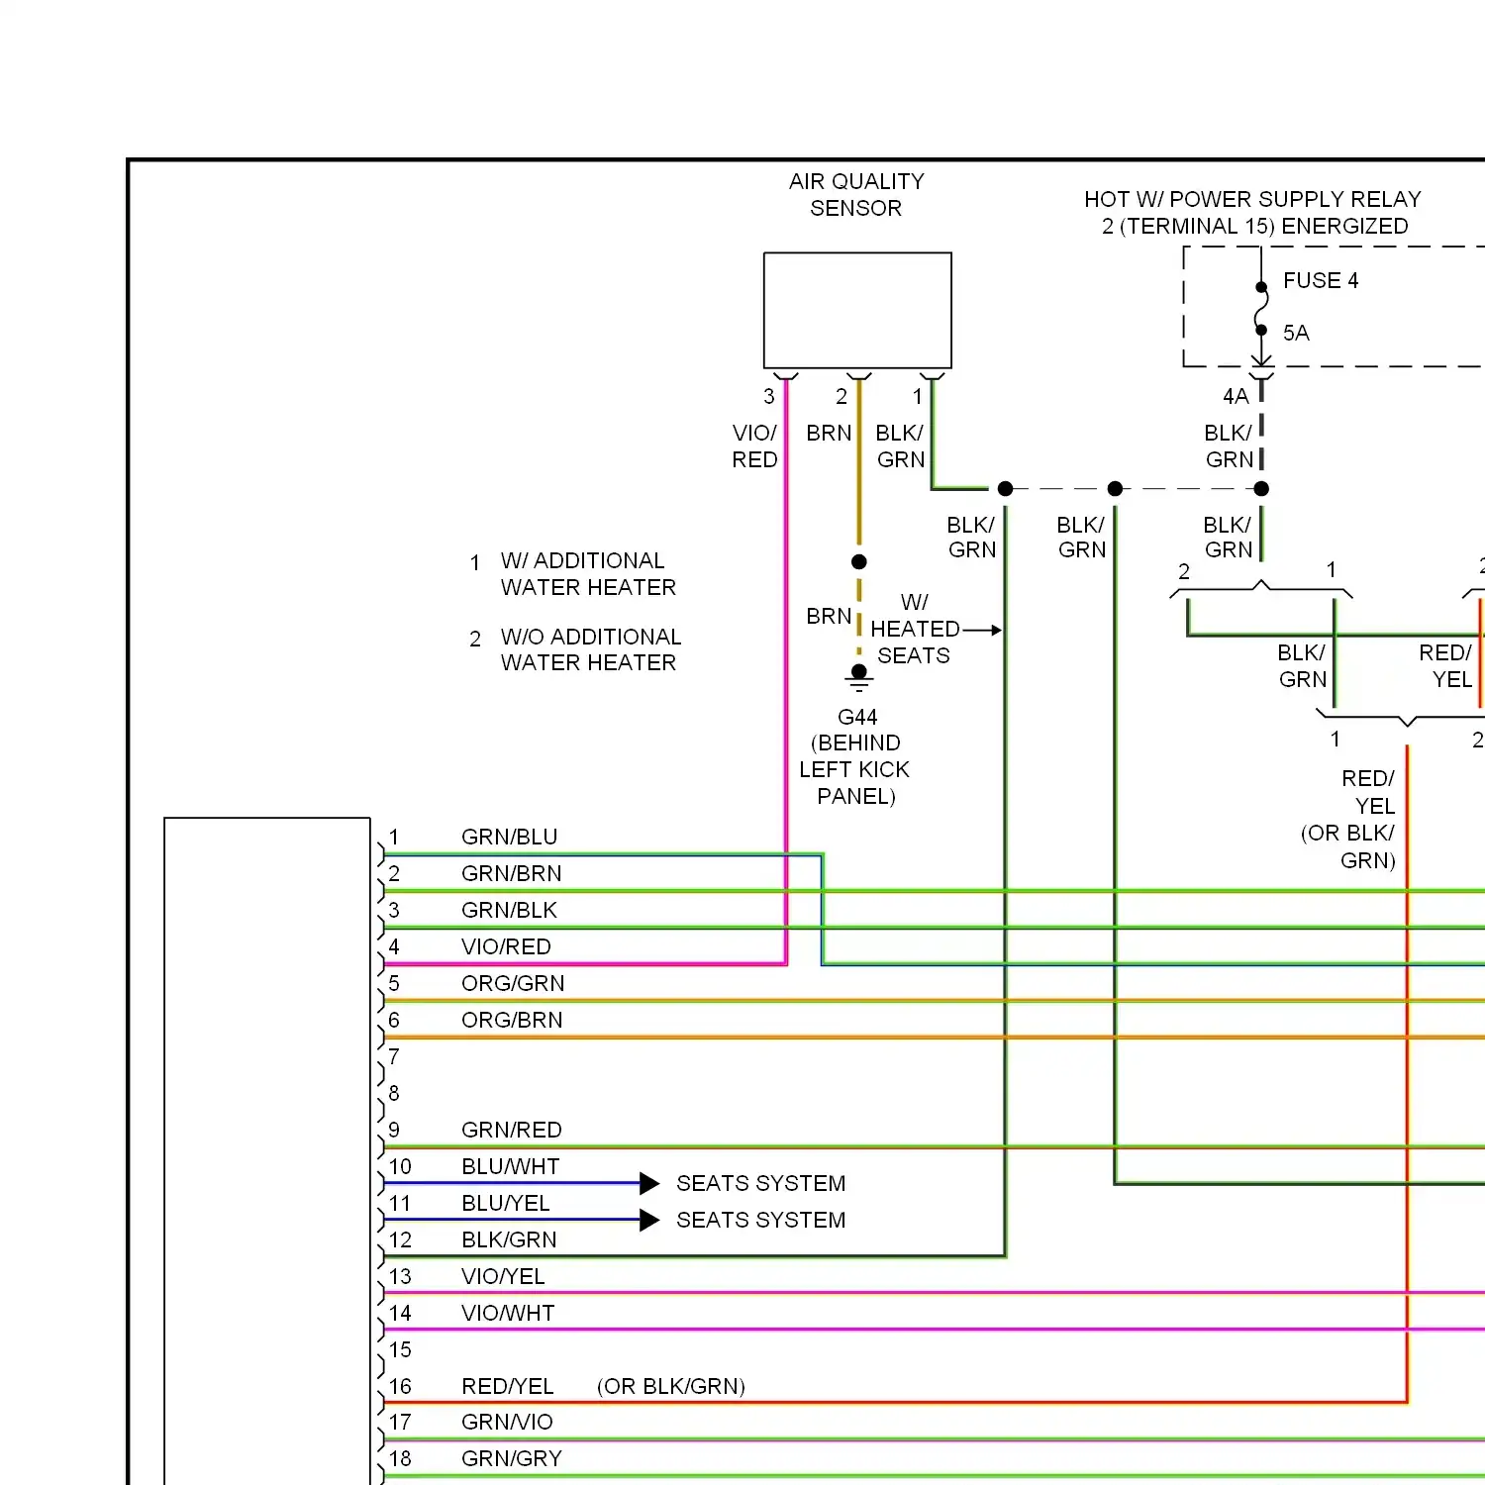Click pin number 8 on the connector
This screenshot has height=1485, width=1485.
(394, 1094)
